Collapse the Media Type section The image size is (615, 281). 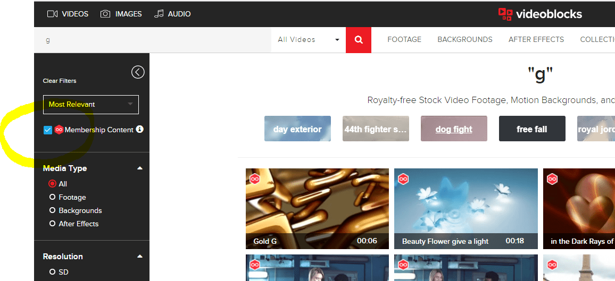(140, 168)
